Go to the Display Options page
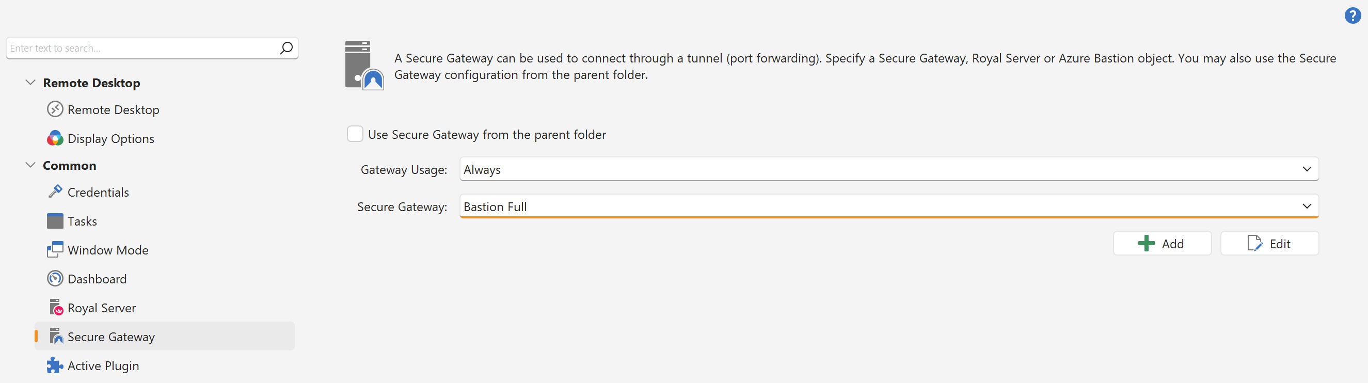Viewport: 1368px width, 383px height. point(111,139)
